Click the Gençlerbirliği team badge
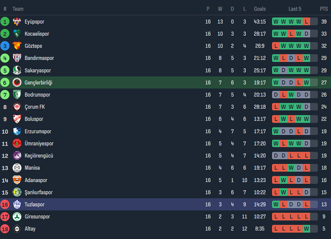The image size is (331, 239). tap(17, 82)
